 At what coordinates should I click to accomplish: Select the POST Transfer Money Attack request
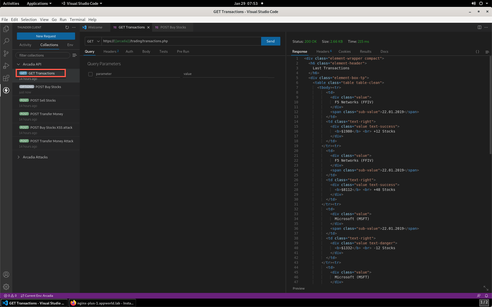[46, 143]
